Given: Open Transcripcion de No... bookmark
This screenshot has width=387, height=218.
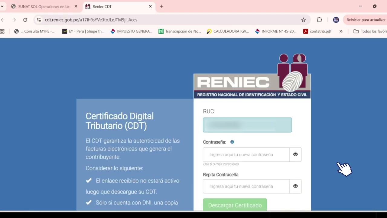Looking at the screenshot, I should point(180,31).
